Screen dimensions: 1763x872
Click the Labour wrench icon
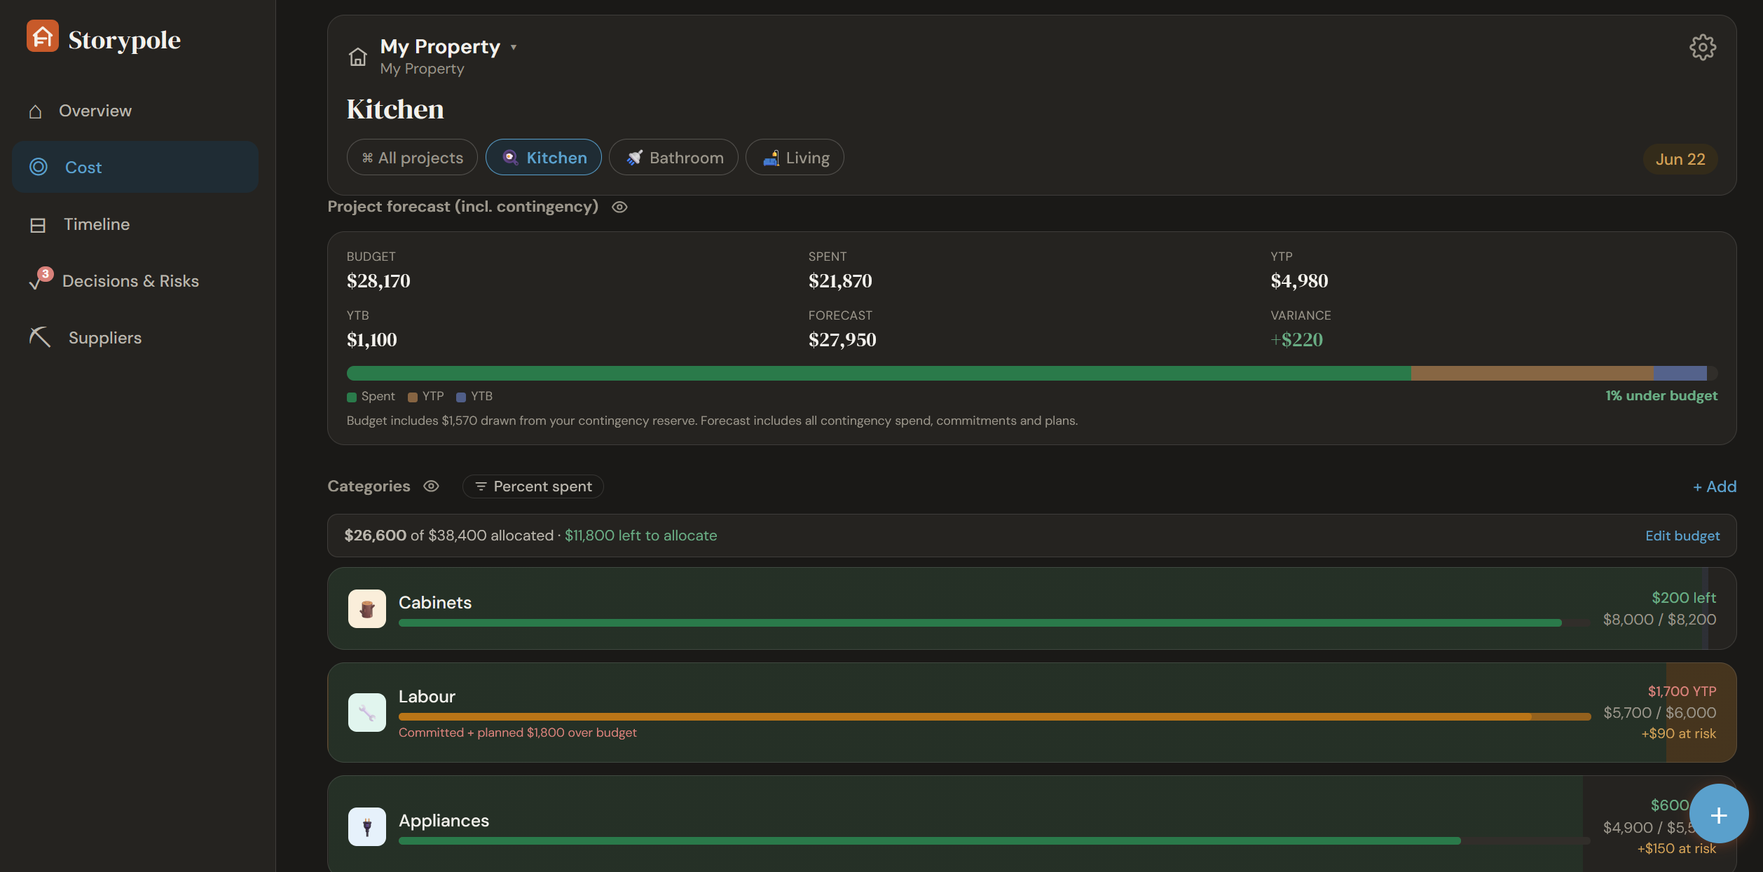367,712
